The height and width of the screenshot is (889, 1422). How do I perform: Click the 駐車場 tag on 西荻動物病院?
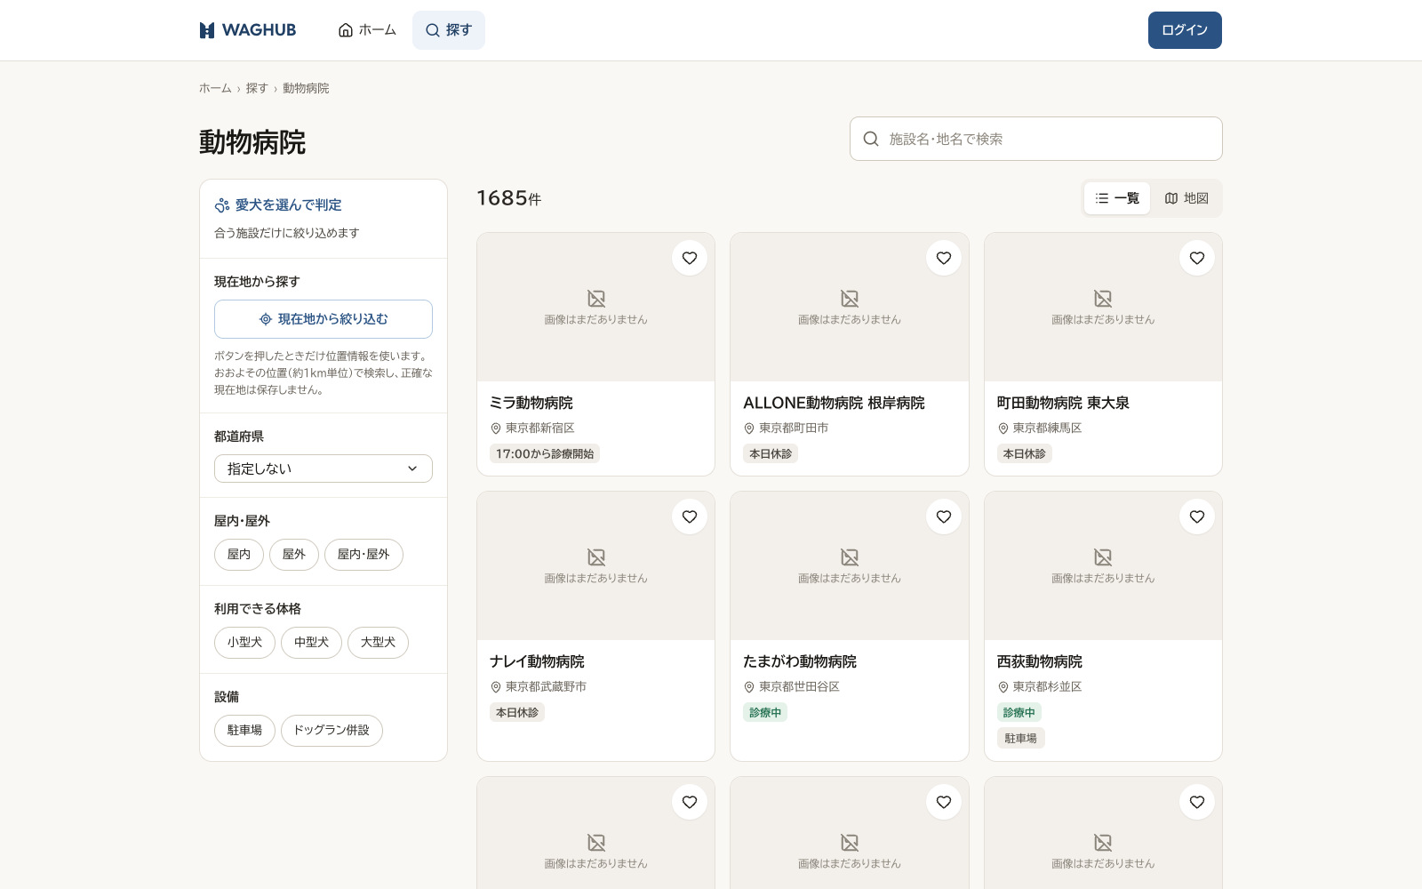tap(1020, 739)
